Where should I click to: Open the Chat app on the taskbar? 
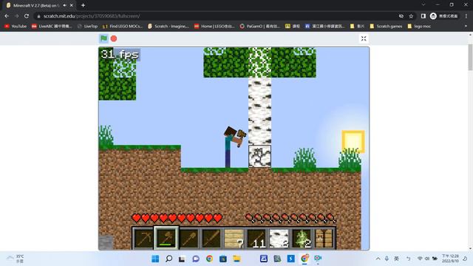(x=196, y=259)
